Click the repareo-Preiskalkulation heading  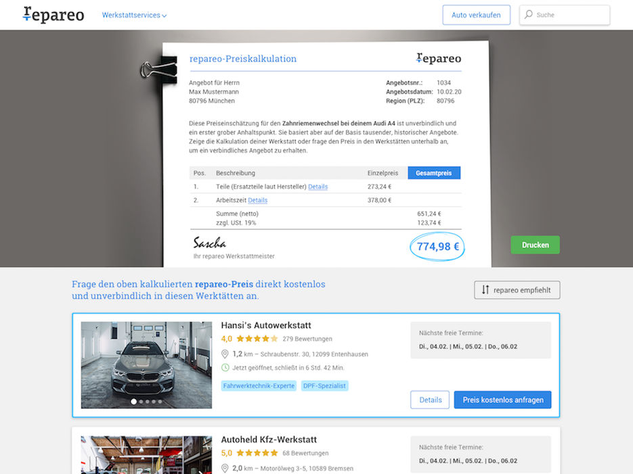(x=243, y=59)
